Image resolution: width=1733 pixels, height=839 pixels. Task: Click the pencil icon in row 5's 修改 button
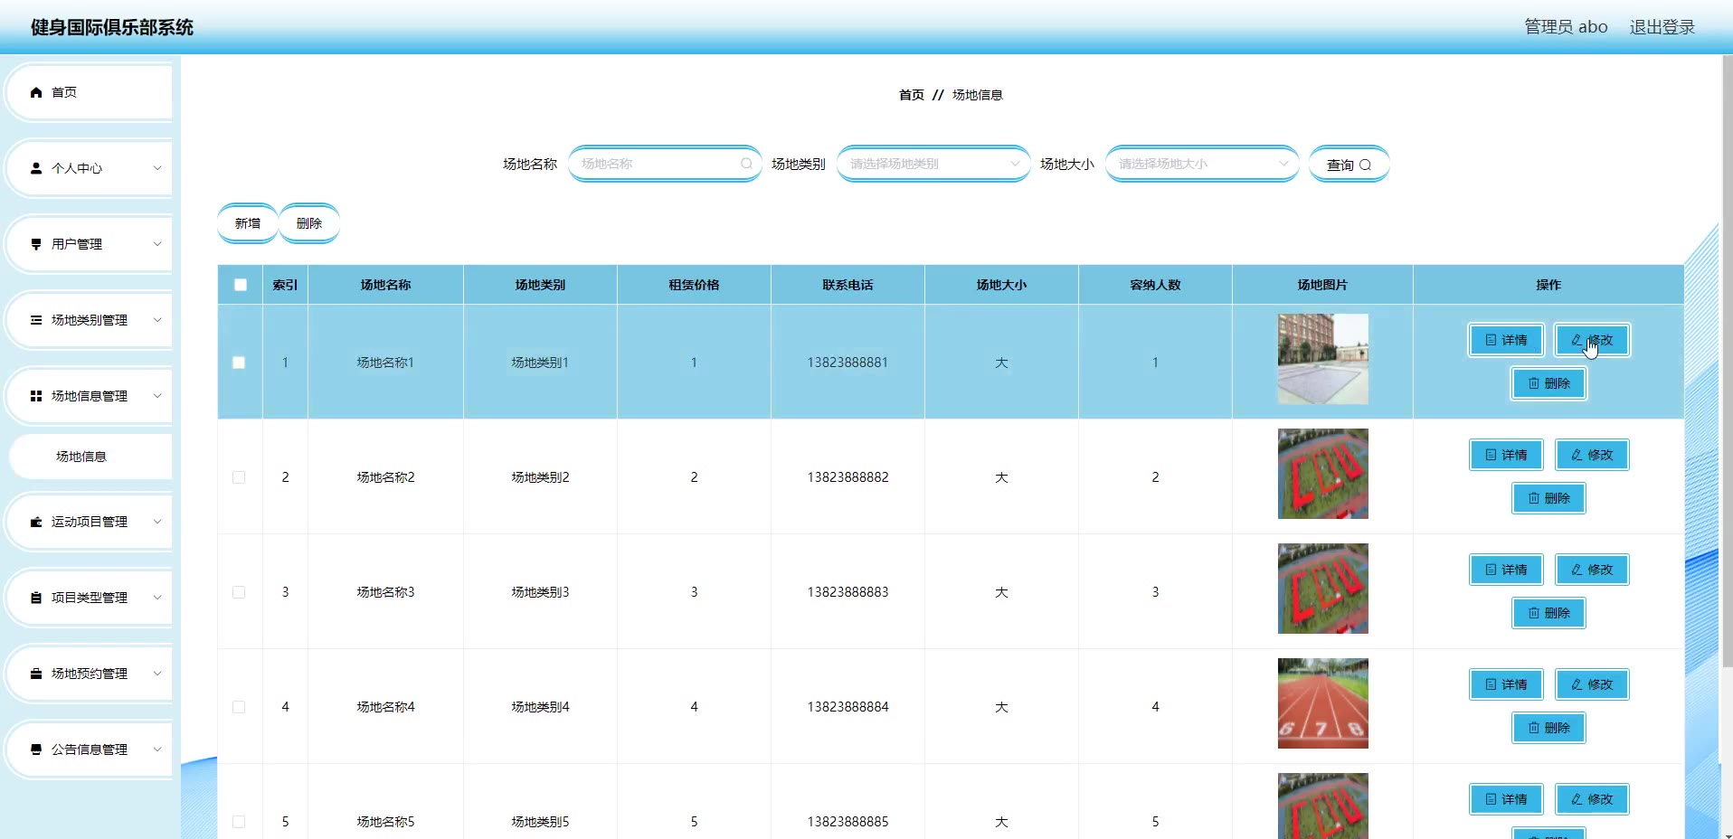pyautogui.click(x=1577, y=799)
